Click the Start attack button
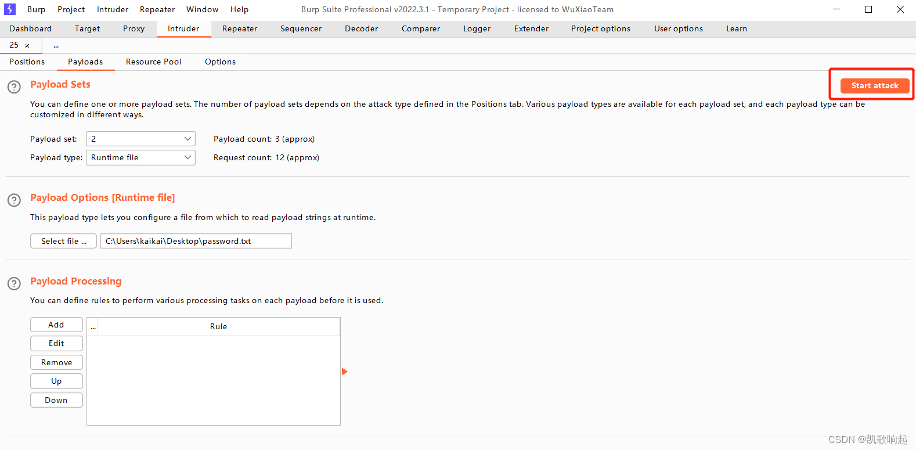This screenshot has height=450, width=916. [x=875, y=85]
